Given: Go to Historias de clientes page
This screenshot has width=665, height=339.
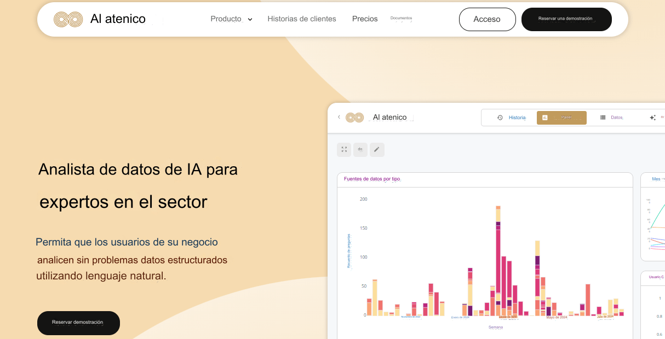Looking at the screenshot, I should (302, 19).
